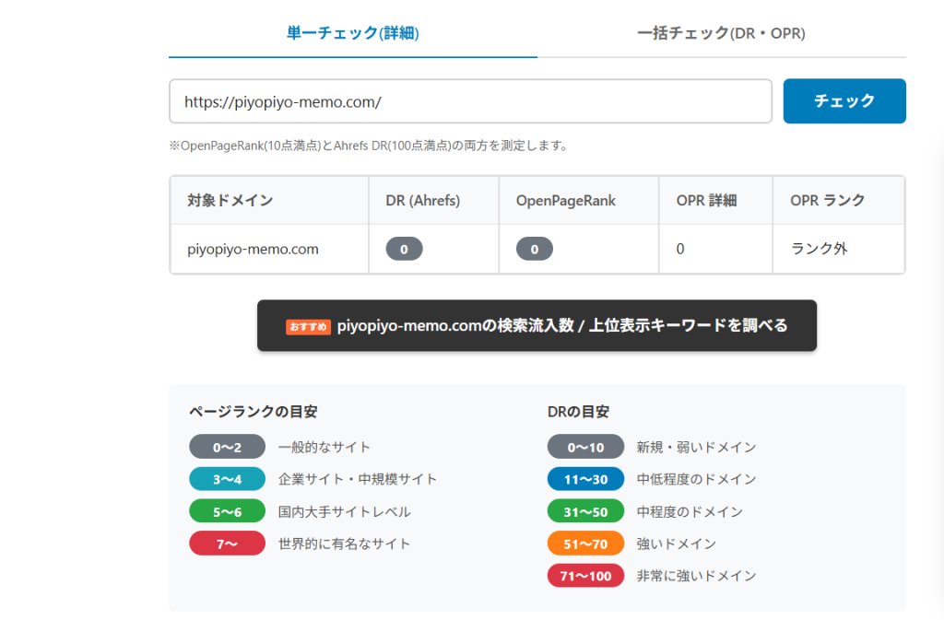Click the 中程度のドメイン label
944x620 pixels.
click(690, 512)
